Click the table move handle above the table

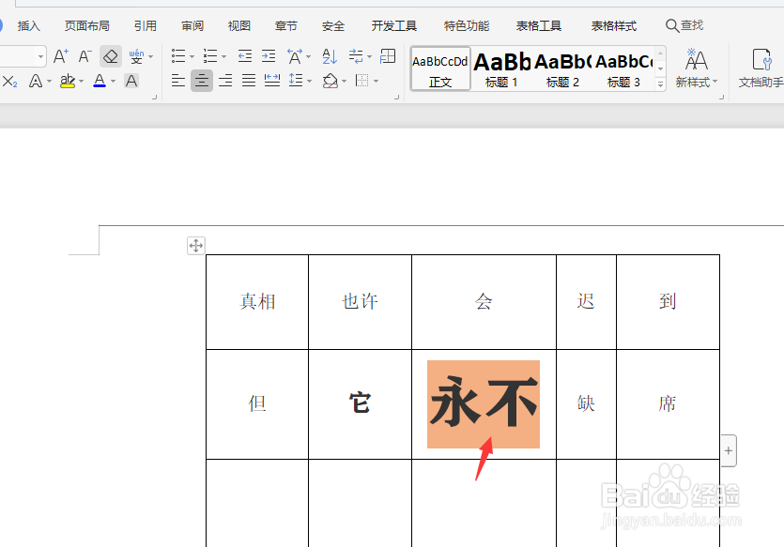click(195, 245)
